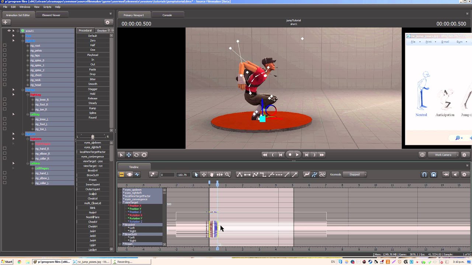Open rw_jump_poses.jpg taskbar item

[x=91, y=262]
